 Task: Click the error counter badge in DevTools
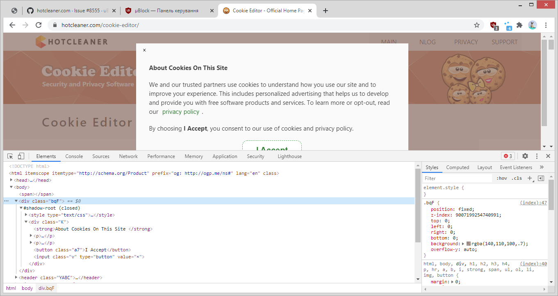(x=508, y=156)
